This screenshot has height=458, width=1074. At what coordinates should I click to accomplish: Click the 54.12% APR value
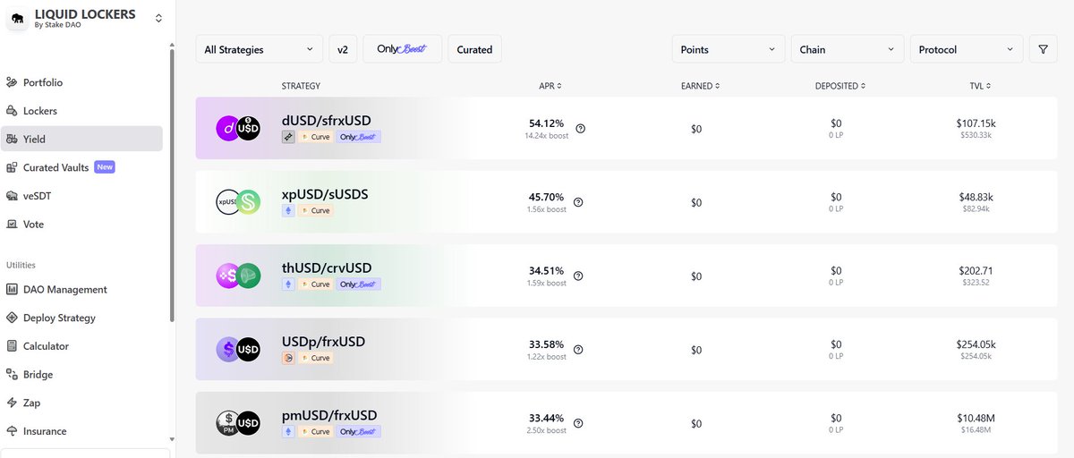pos(547,123)
